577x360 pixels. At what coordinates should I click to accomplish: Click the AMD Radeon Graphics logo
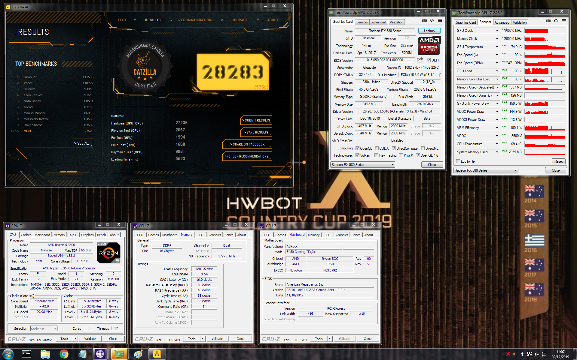[429, 45]
